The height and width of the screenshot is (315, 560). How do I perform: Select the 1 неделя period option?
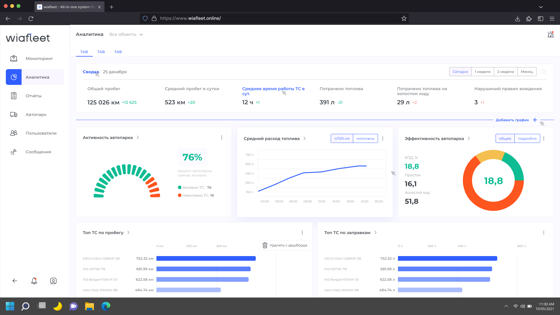[x=482, y=72]
